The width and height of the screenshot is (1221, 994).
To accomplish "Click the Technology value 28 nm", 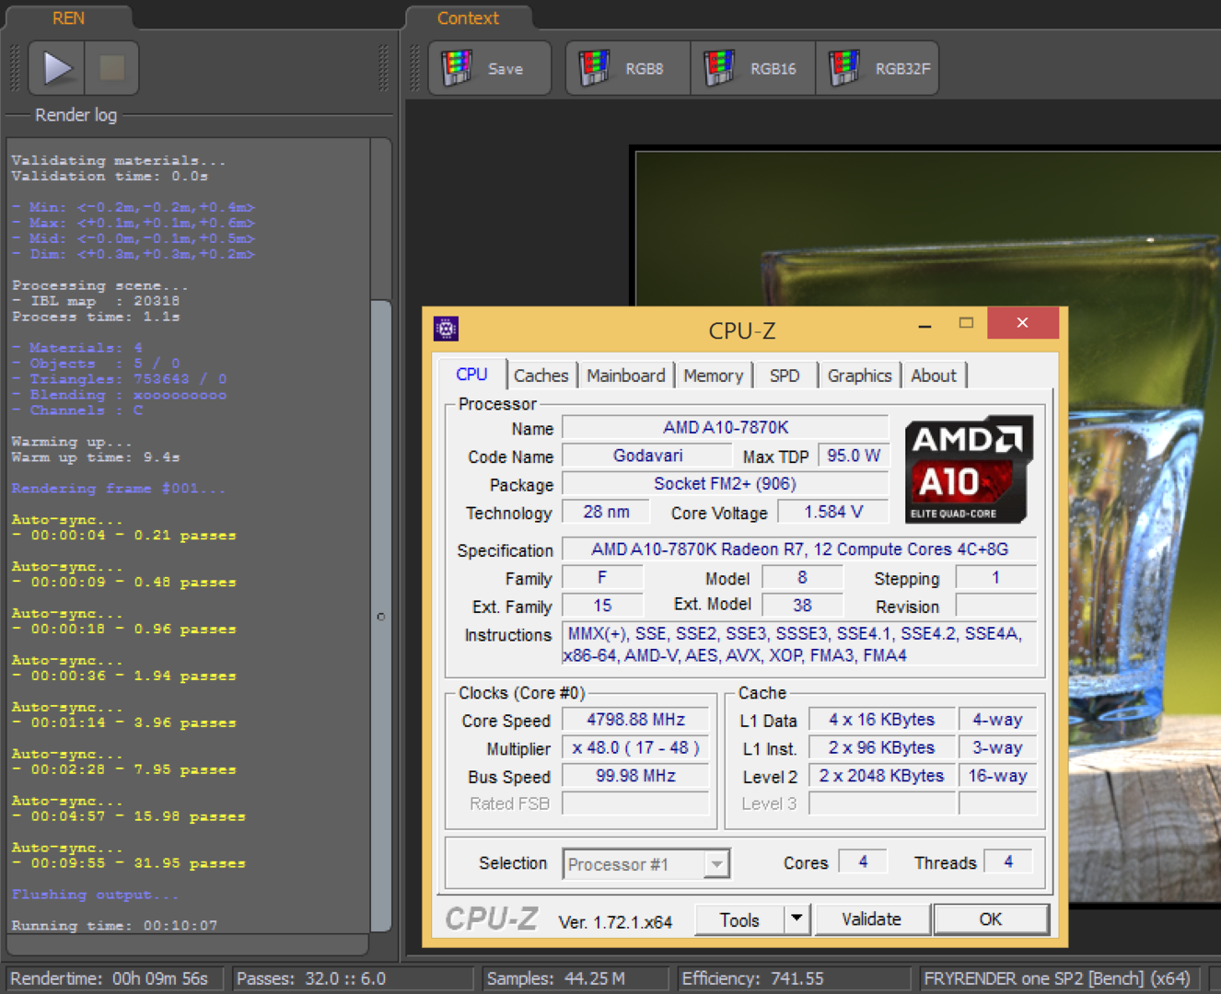I will [x=606, y=512].
